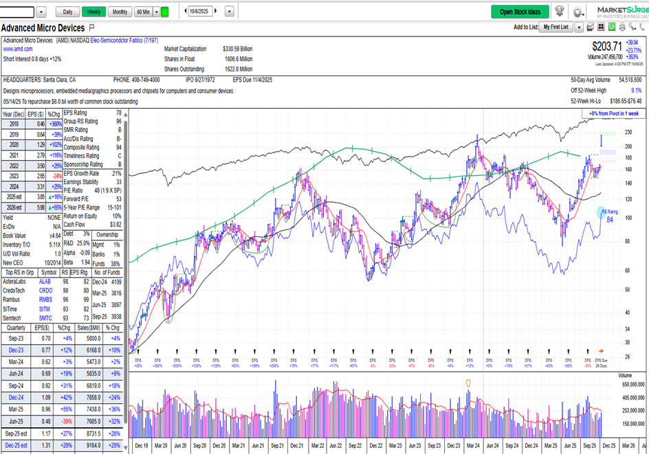Click the chart report icon beside the list dropdown

[x=591, y=27]
